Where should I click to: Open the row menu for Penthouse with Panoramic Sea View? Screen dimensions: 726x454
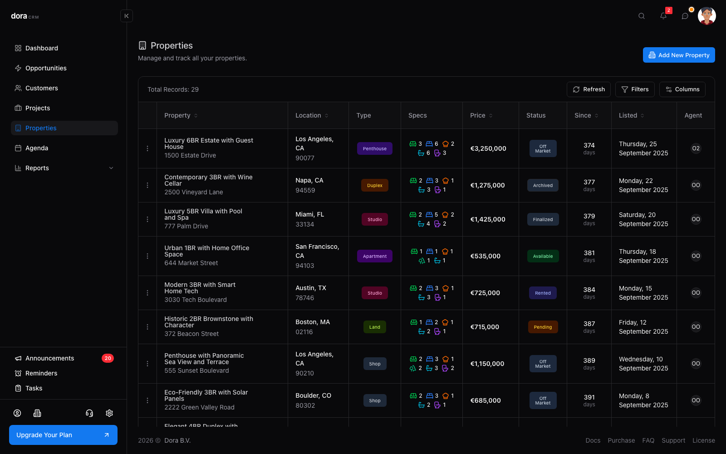pos(147,364)
